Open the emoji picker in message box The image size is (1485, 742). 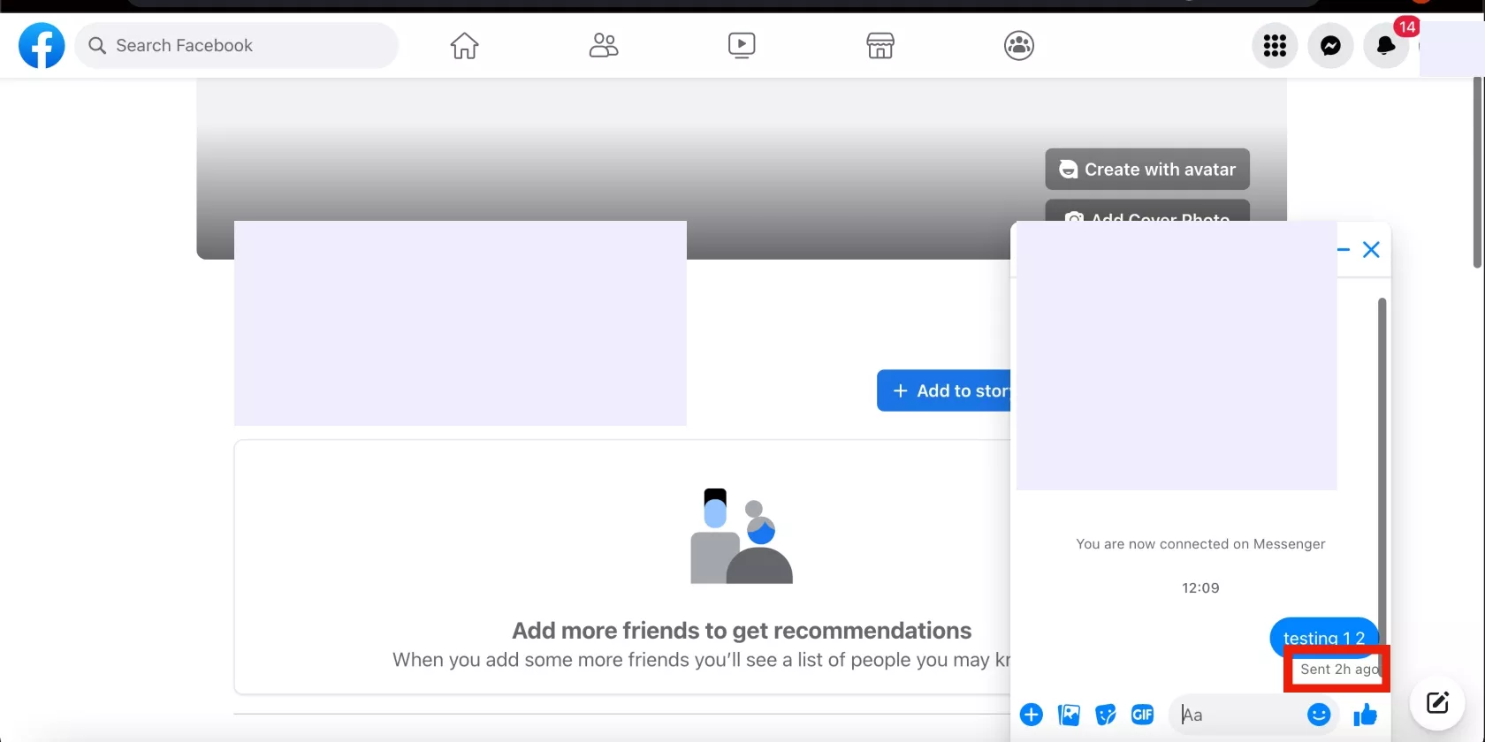click(1319, 715)
